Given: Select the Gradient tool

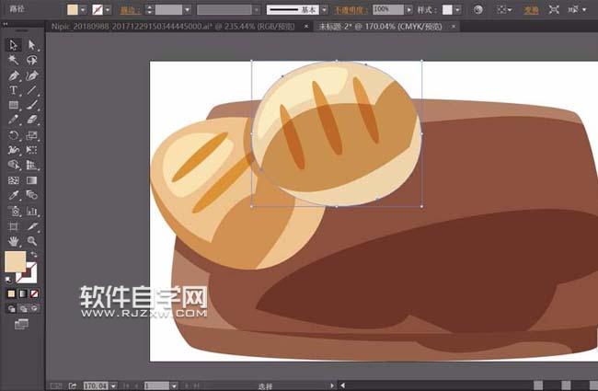Looking at the screenshot, I should click(31, 180).
